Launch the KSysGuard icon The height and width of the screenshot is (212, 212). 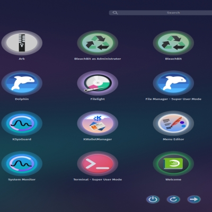click(x=22, y=123)
